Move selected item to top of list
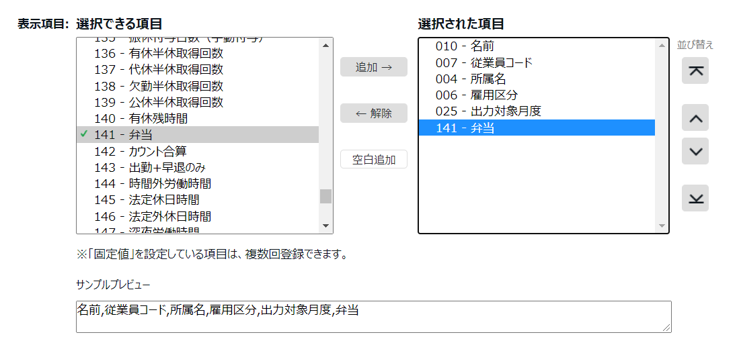Viewport: 737px width, 343px height. (x=695, y=70)
